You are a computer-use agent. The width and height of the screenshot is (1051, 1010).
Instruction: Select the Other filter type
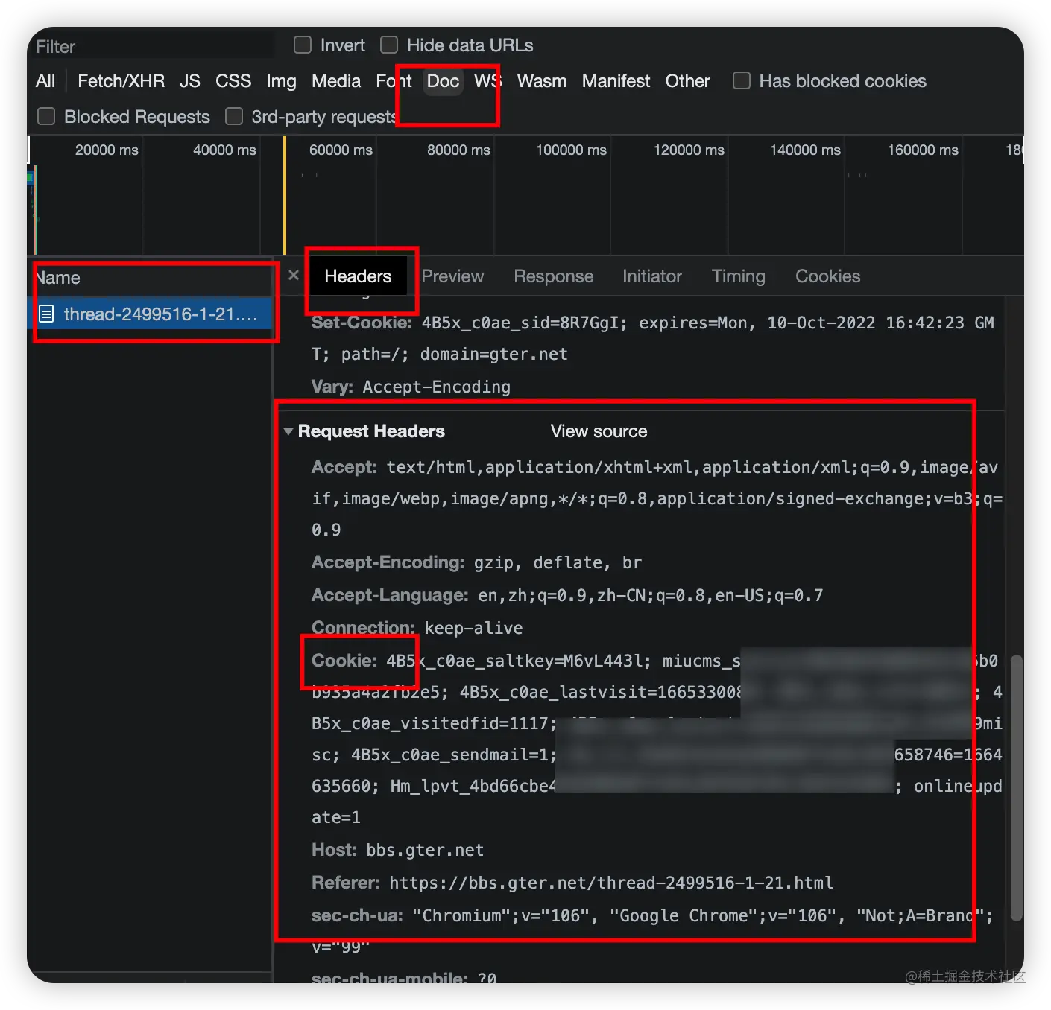[x=687, y=81]
